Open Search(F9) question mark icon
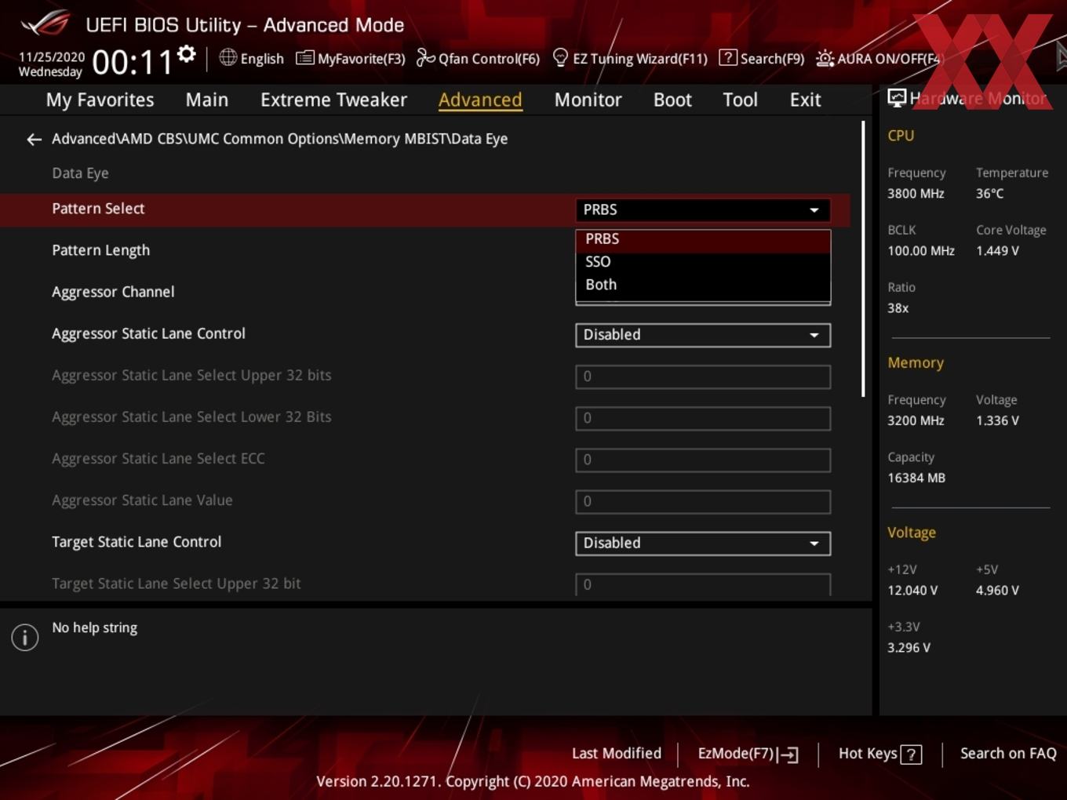1067x800 pixels. pyautogui.click(x=728, y=57)
